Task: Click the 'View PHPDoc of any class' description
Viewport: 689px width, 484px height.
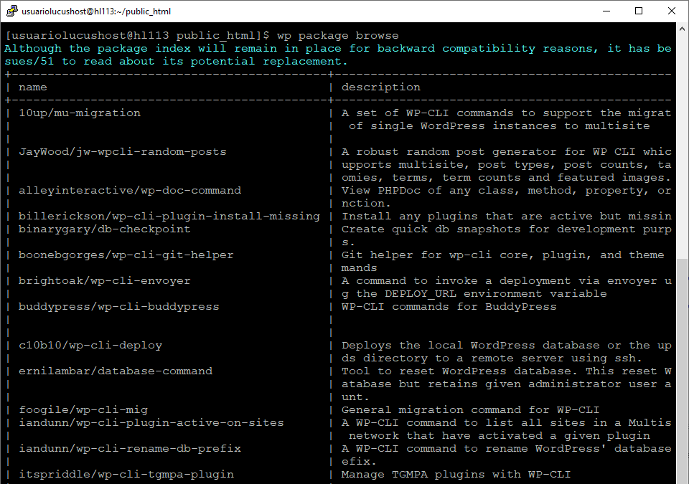Action: [x=507, y=191]
